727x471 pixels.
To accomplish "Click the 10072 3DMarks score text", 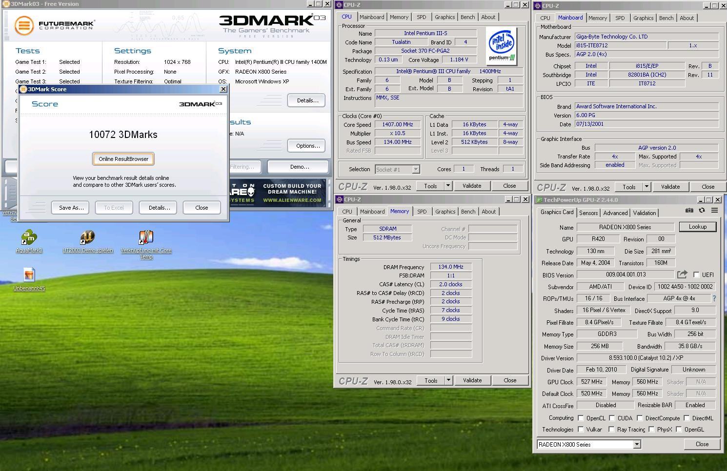I will 123,135.
